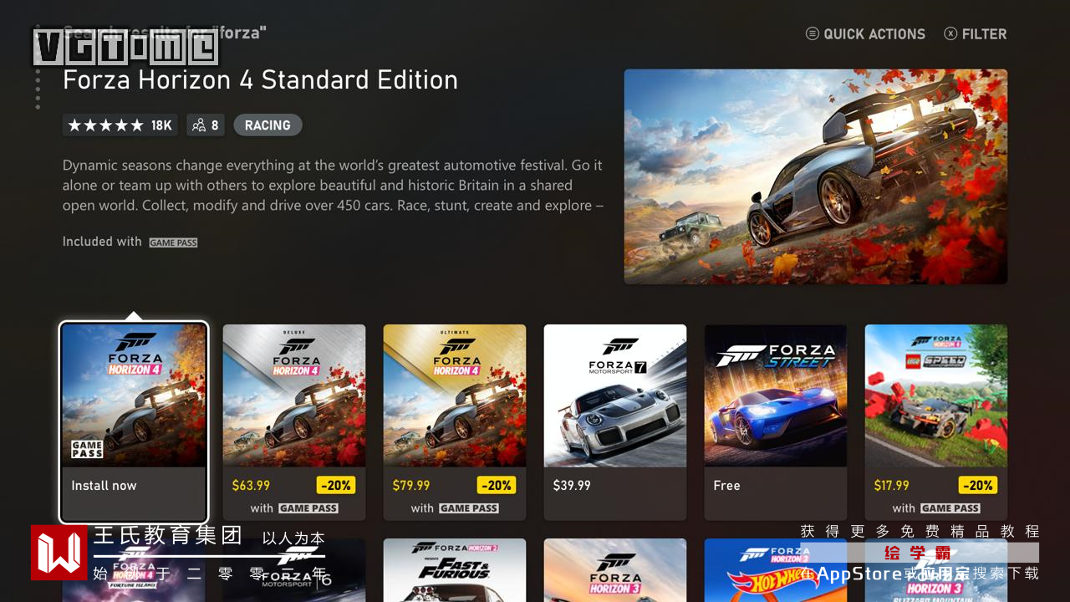Open Forza Horizon 4 Ultimate edition tile
The image size is (1070, 602).
[x=455, y=422]
